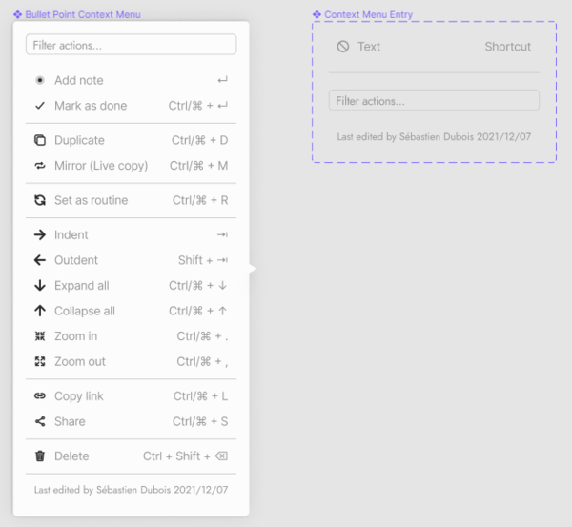Screen dimensions: 572x527
Task: Click the prohibited circle icon beside Text
Action: click(x=343, y=47)
